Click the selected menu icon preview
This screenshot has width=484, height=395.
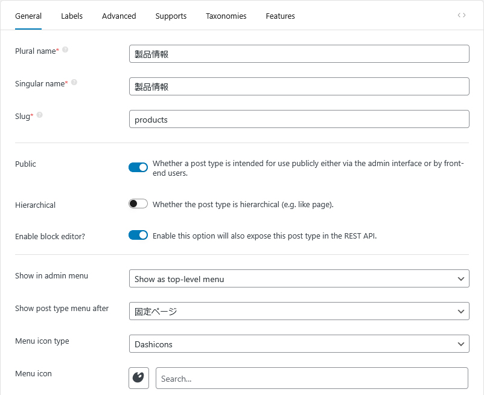pos(139,378)
